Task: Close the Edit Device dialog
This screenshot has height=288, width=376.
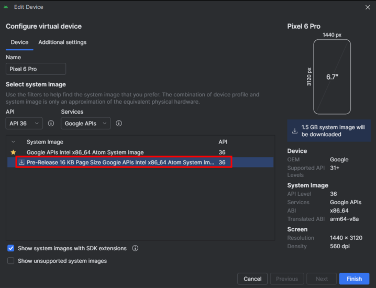Action: (368, 7)
